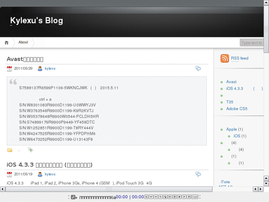
Task: Open the Kylexu's Blog title link
Action: [x=37, y=20]
